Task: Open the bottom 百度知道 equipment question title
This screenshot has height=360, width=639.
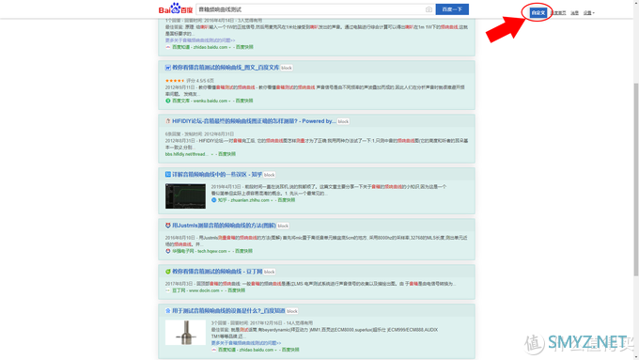Action: point(228,311)
